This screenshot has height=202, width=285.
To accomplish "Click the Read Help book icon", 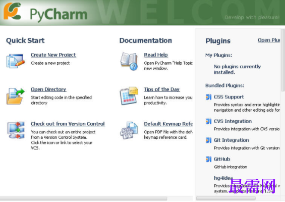I will tap(129, 61).
